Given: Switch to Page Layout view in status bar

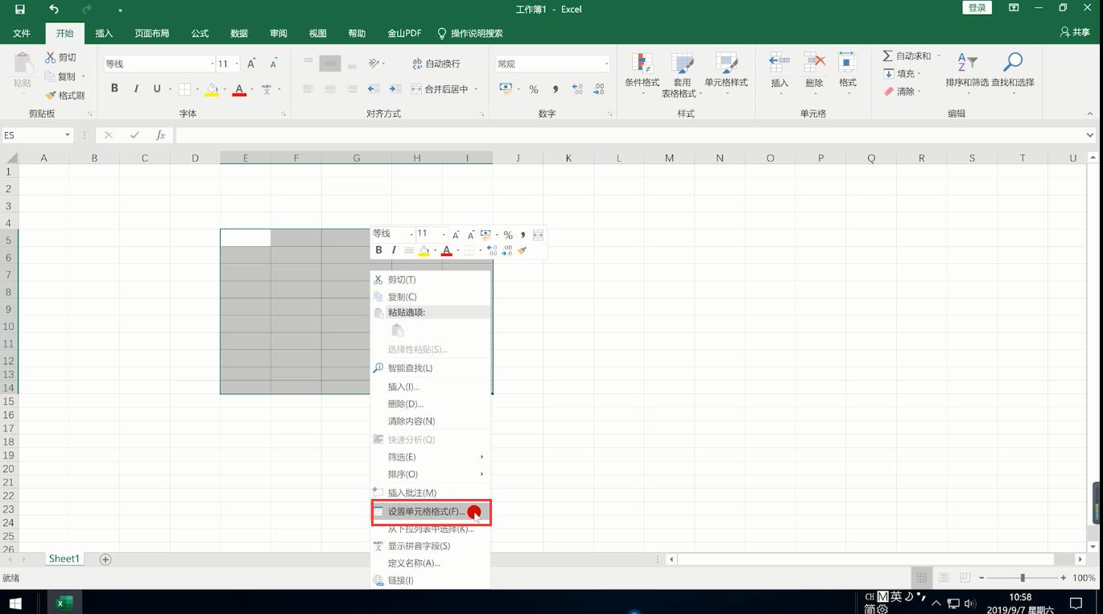Looking at the screenshot, I should click(944, 578).
